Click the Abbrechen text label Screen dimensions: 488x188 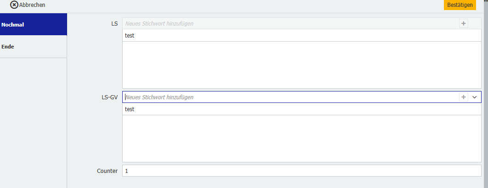(x=32, y=5)
